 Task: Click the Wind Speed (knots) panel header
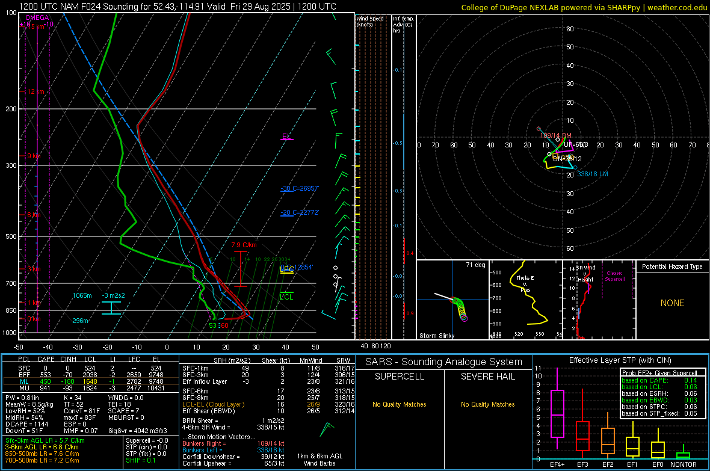(x=370, y=21)
